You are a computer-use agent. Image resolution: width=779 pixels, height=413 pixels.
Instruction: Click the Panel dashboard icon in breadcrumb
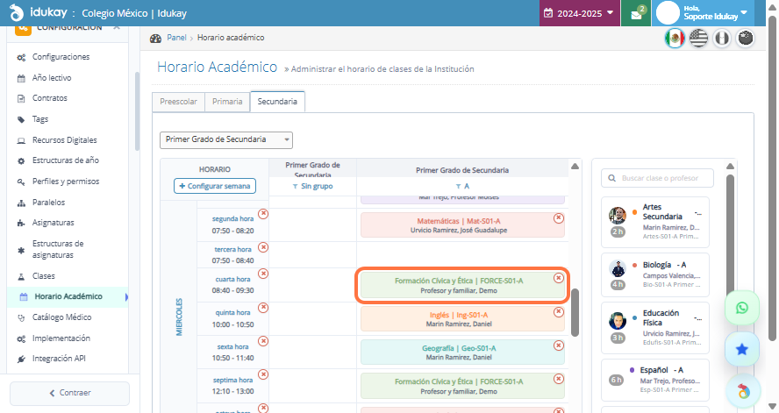click(x=155, y=39)
